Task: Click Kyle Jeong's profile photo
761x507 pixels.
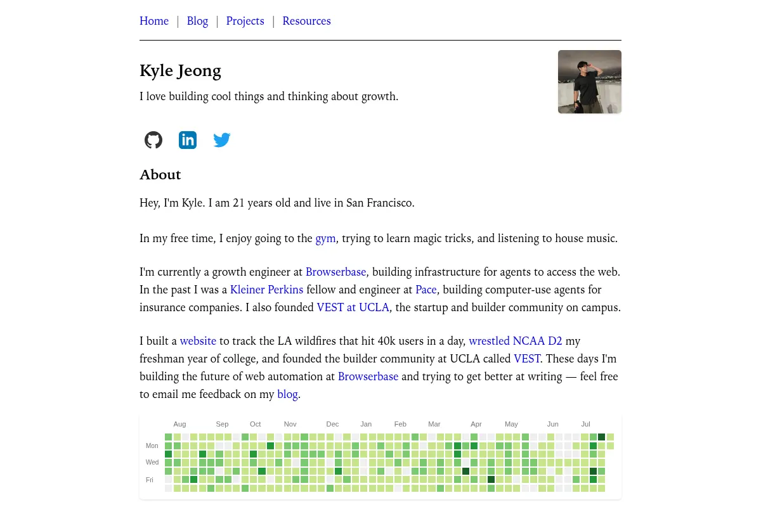Action: [x=590, y=82]
